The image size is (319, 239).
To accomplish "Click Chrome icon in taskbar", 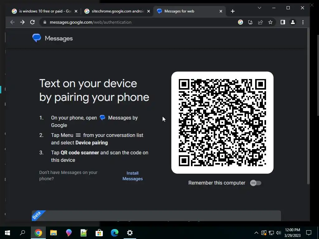I will (x=38, y=232).
